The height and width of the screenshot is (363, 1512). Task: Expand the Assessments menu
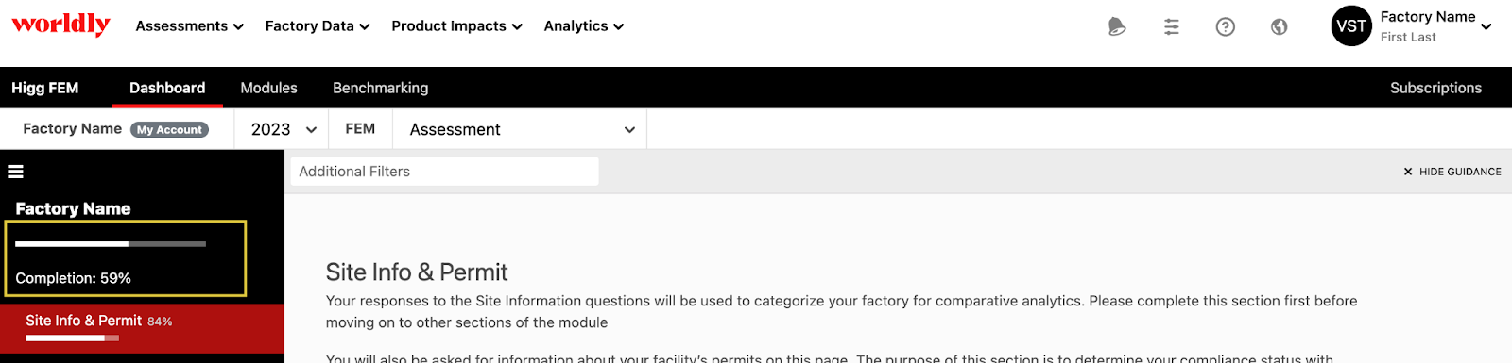click(189, 26)
